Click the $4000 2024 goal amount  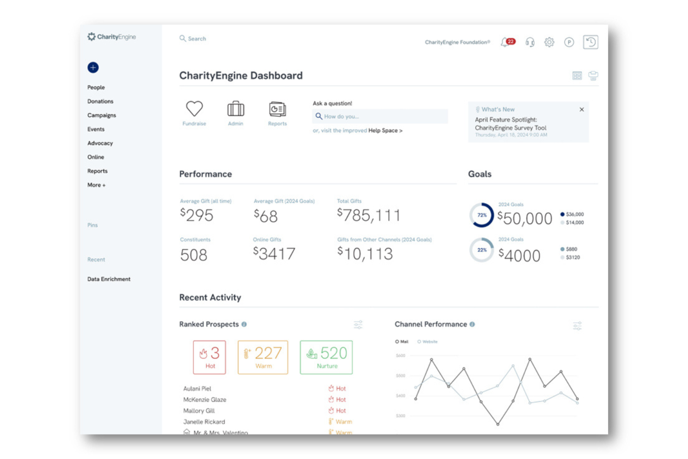point(519,255)
